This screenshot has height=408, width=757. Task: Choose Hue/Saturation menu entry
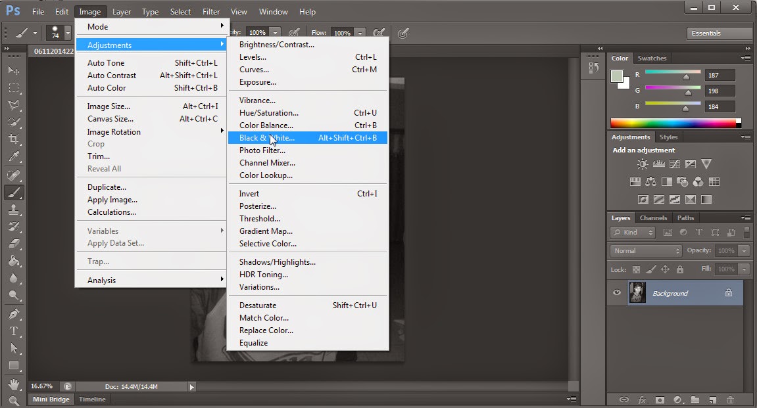pos(308,113)
